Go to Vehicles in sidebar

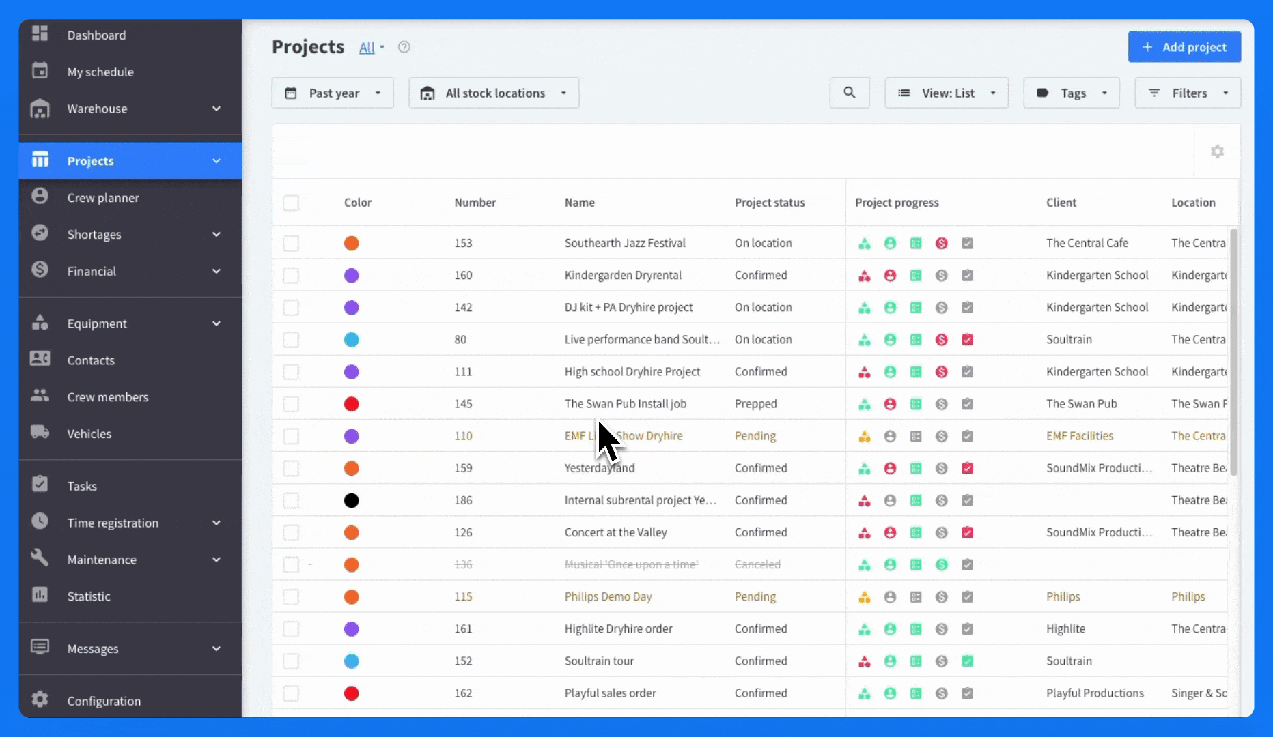89,433
